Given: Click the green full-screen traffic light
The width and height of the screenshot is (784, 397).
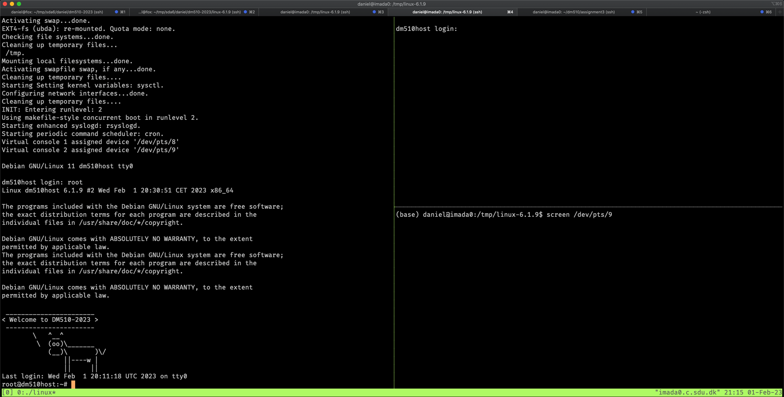Looking at the screenshot, I should [x=19, y=4].
